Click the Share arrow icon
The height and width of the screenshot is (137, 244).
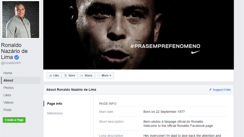point(81,76)
